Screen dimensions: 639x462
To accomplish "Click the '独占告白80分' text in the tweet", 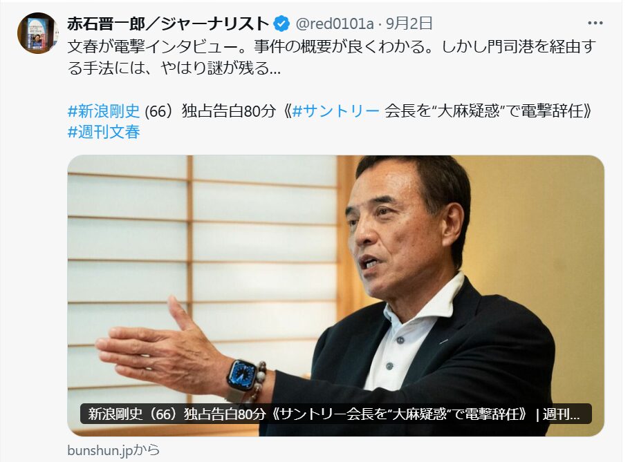I will click(229, 110).
